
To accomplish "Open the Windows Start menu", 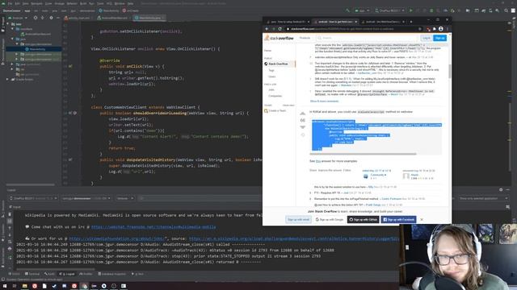I will pos(5,286).
